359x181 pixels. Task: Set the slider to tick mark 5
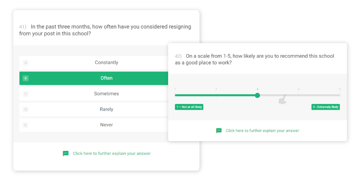(x=340, y=95)
